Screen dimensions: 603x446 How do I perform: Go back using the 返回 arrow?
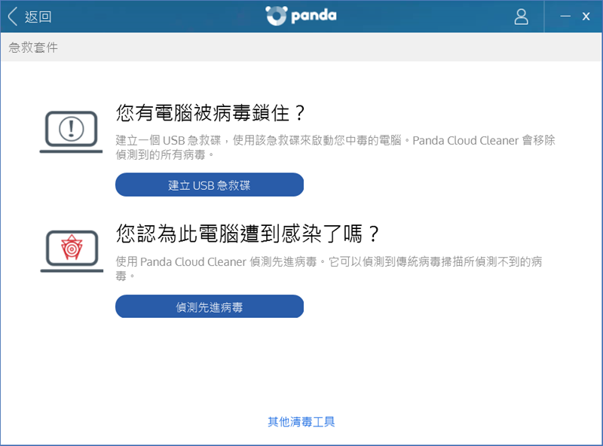tap(29, 17)
